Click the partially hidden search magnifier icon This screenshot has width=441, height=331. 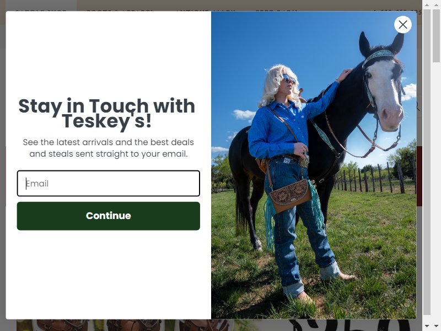coord(418,106)
